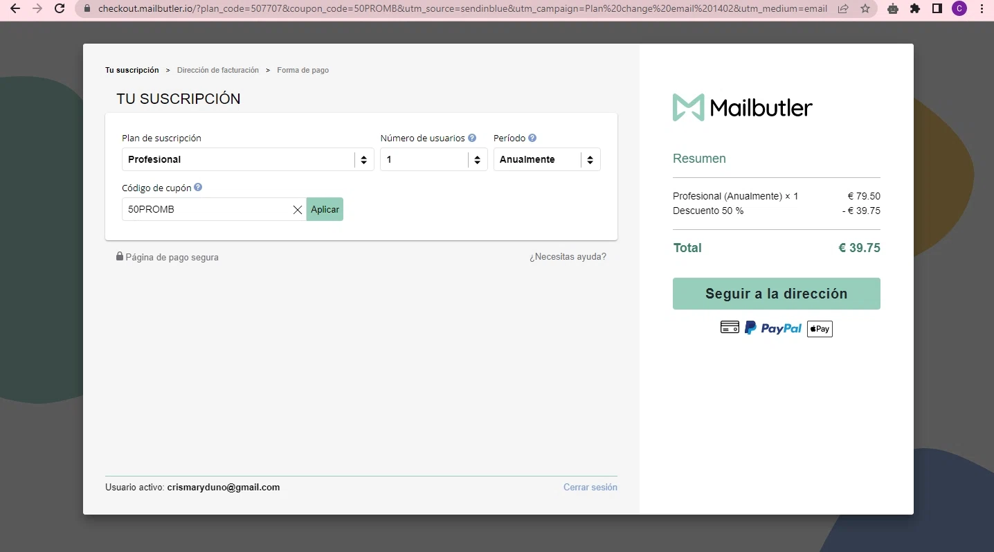
Task: Click the TU SUSCRIPCIÓN heading
Action: [x=179, y=99]
